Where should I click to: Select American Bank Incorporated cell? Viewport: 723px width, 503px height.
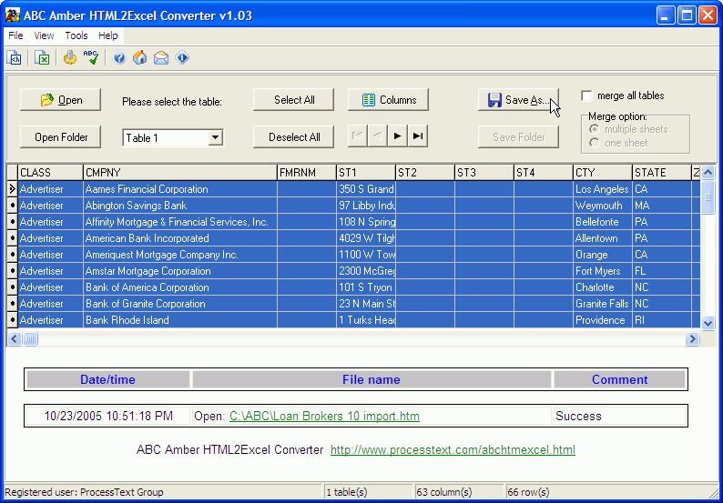pyautogui.click(x=180, y=238)
